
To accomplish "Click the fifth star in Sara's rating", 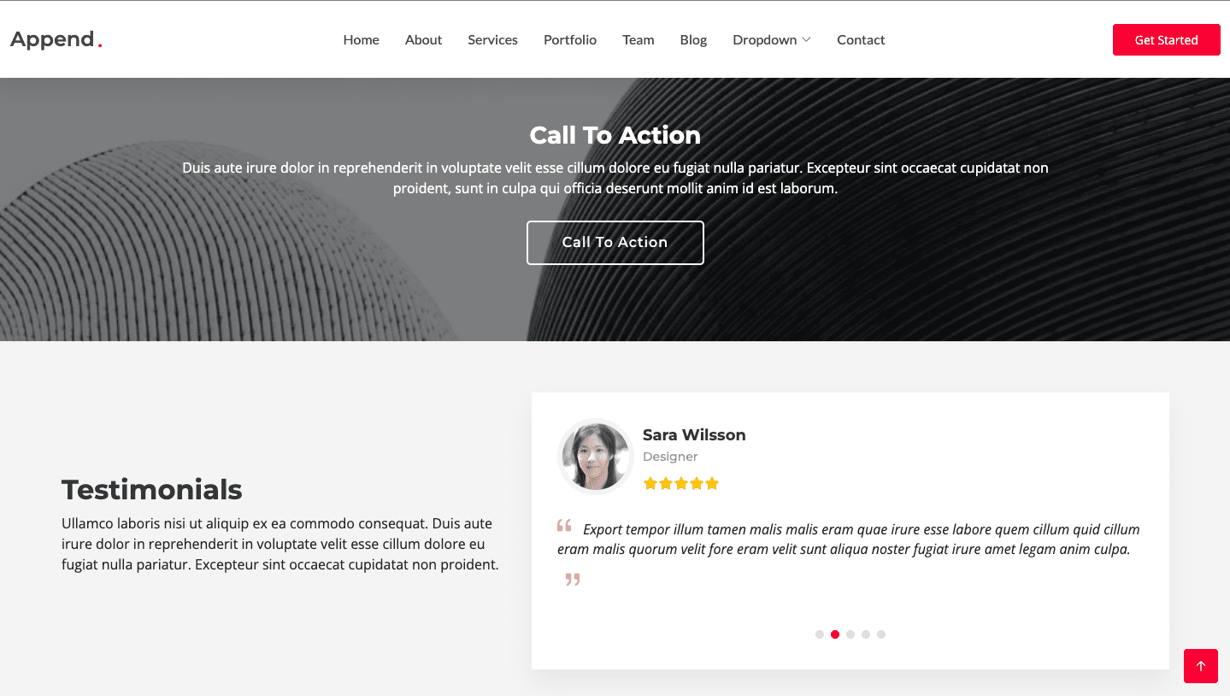I will pyautogui.click(x=712, y=484).
